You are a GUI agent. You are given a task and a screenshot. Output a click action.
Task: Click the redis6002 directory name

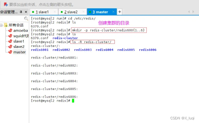[x=61, y=50]
